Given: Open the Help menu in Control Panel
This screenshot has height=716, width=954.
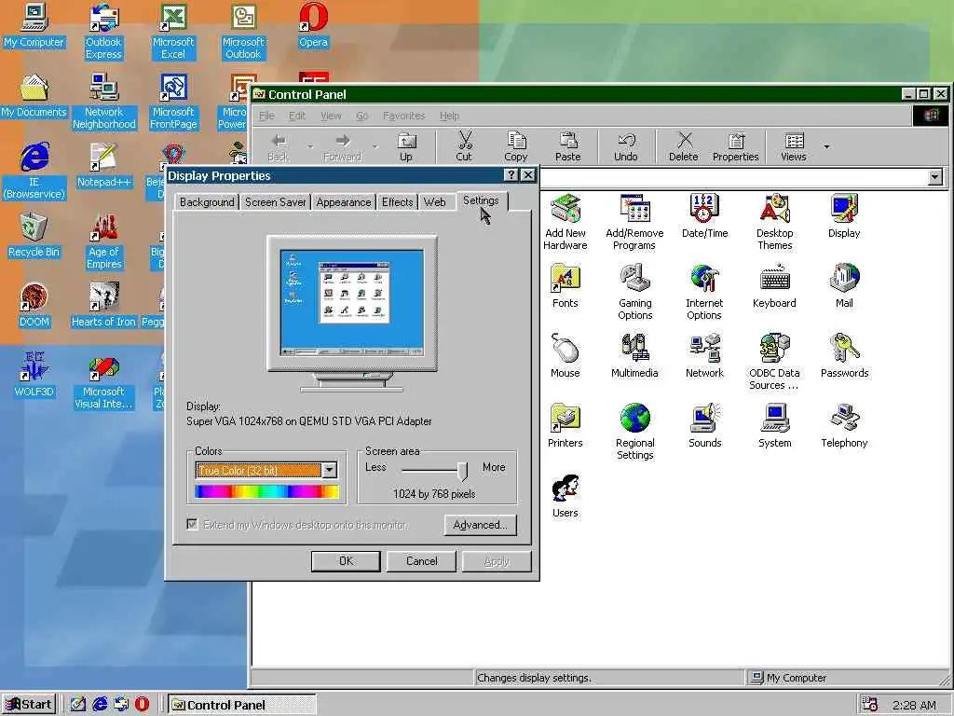Looking at the screenshot, I should click(450, 116).
